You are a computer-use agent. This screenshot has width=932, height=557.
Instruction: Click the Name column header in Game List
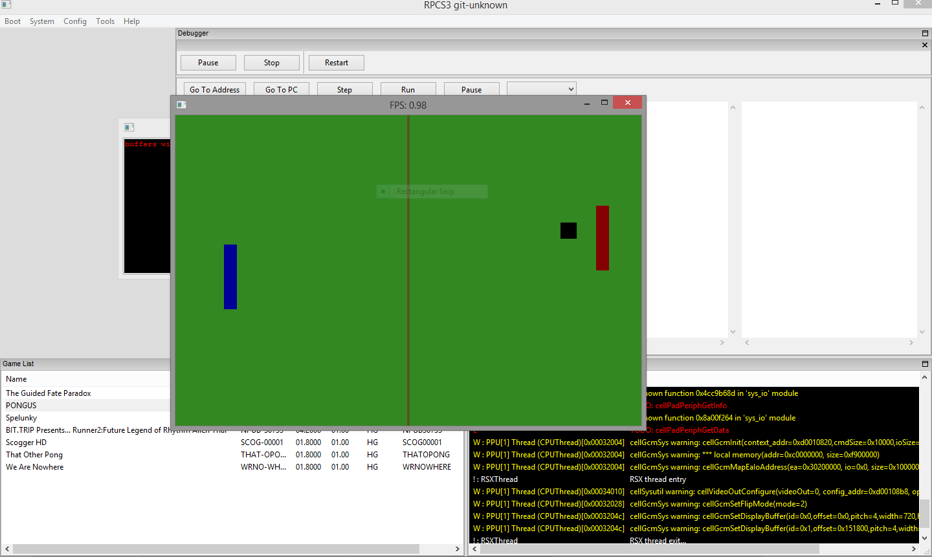16,379
